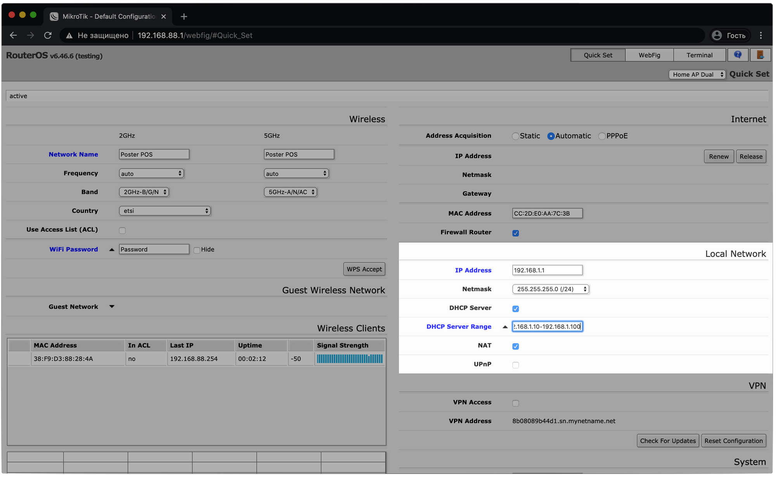Click the Renew internet address button
This screenshot has height=477, width=776.
(x=718, y=156)
